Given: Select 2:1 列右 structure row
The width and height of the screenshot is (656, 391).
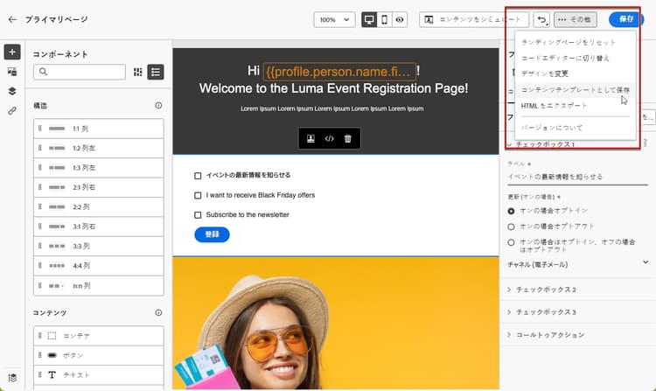Looking at the screenshot, I should [99, 187].
